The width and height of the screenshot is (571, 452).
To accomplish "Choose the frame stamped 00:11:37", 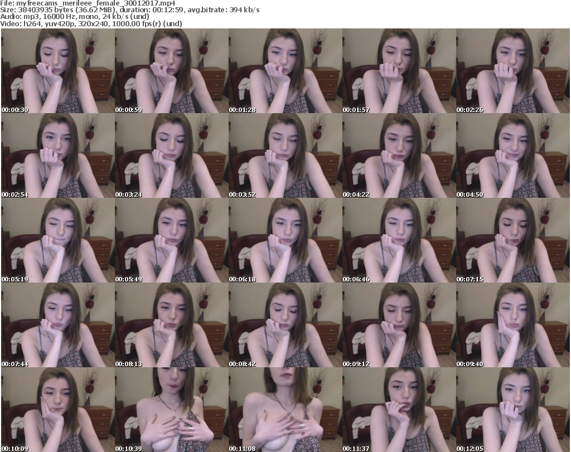I will pos(399,410).
